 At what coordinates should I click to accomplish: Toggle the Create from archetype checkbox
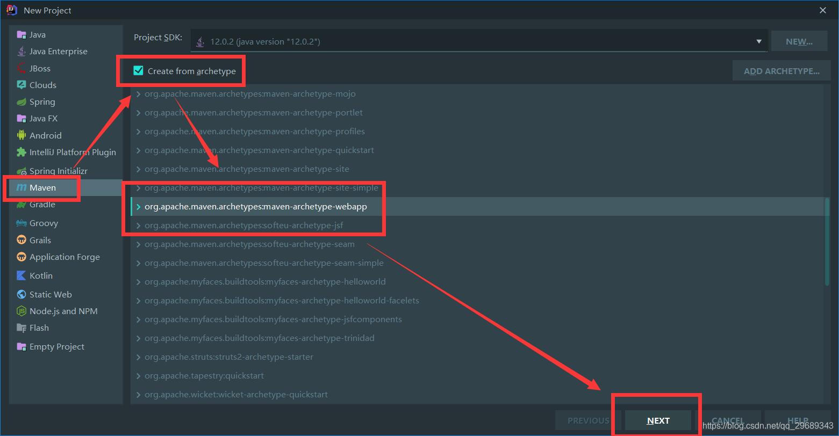(139, 71)
